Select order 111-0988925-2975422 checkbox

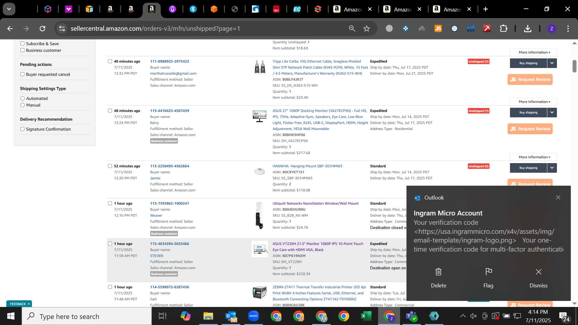click(110, 61)
